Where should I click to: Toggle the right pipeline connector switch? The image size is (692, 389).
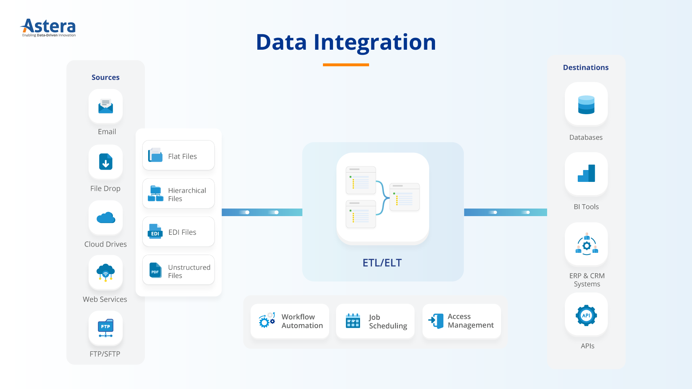(527, 212)
